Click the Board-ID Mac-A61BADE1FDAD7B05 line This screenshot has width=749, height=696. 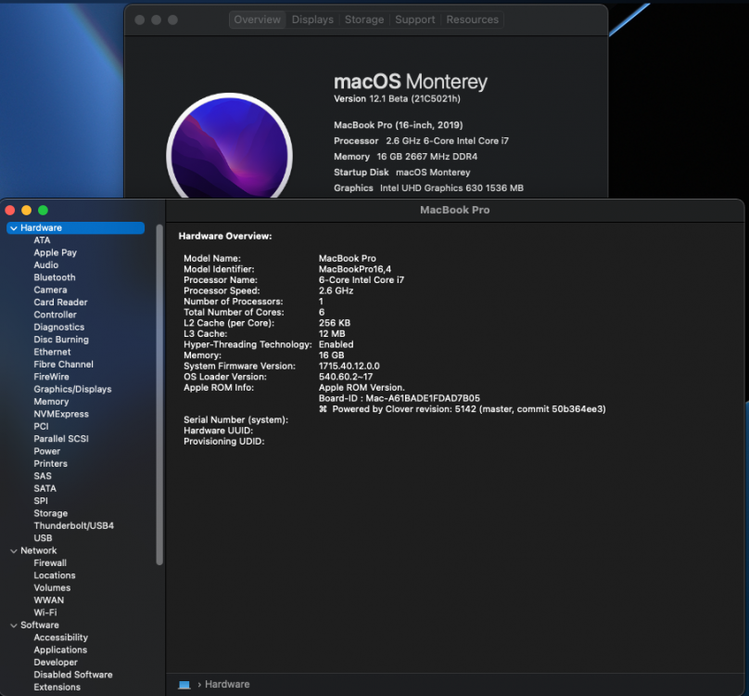400,398
